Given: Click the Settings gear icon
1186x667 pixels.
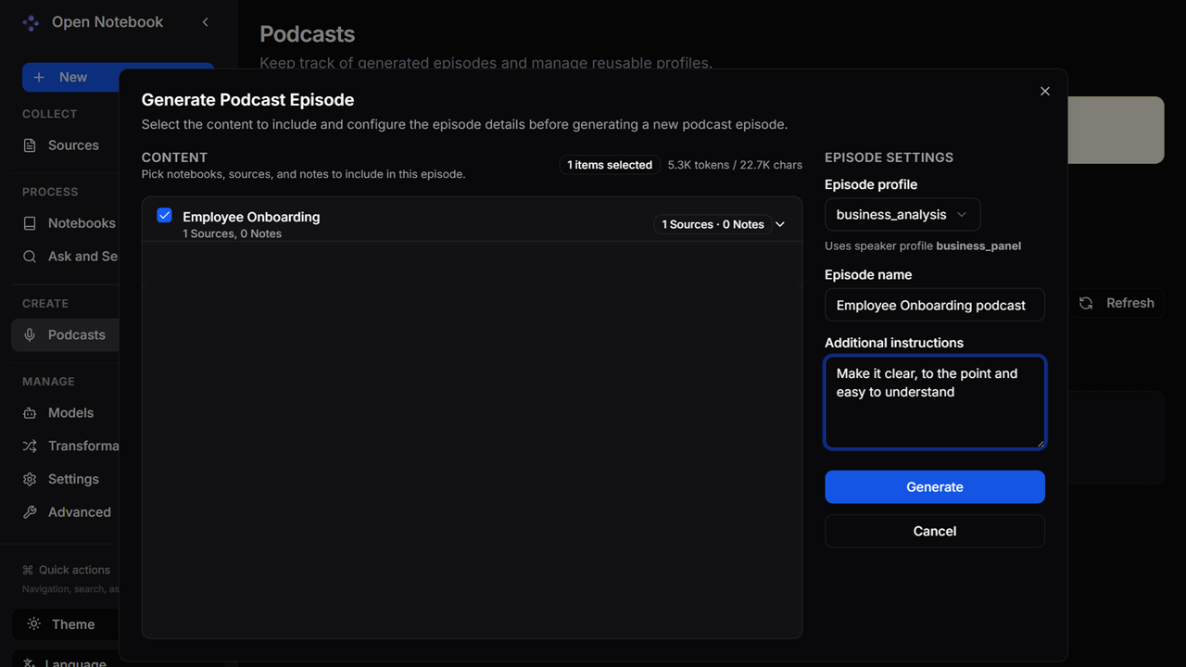Looking at the screenshot, I should click(x=30, y=480).
